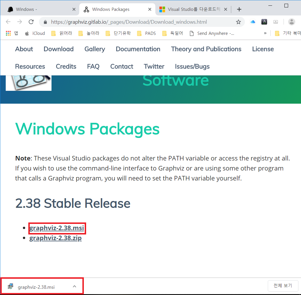Image resolution: width=301 pixels, height=295 pixels.
Task: Close the Visual Studio tab
Action: (x=225, y=9)
